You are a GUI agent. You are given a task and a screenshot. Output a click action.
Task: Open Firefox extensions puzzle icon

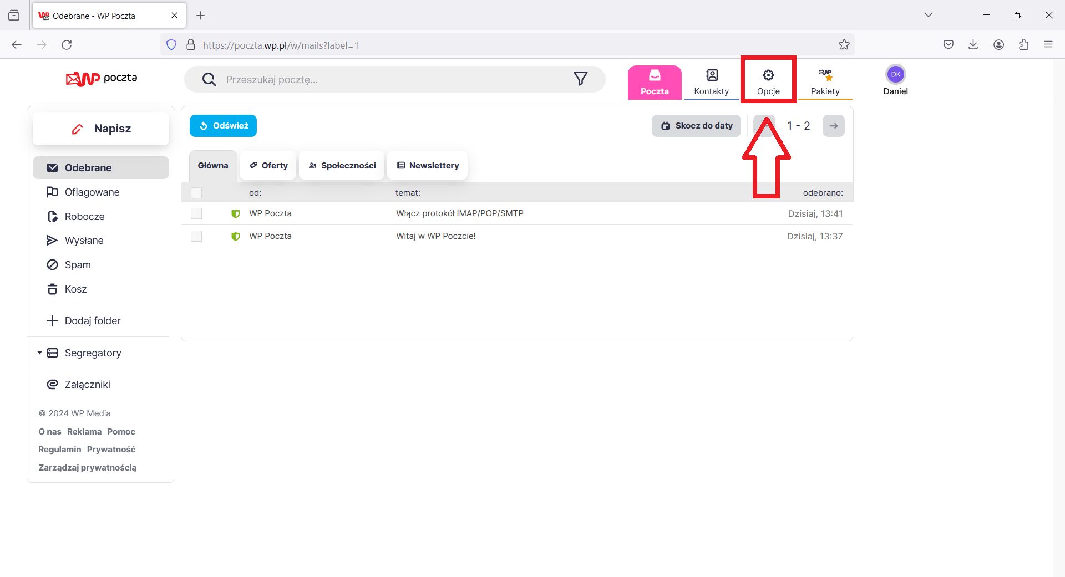[x=1023, y=45]
